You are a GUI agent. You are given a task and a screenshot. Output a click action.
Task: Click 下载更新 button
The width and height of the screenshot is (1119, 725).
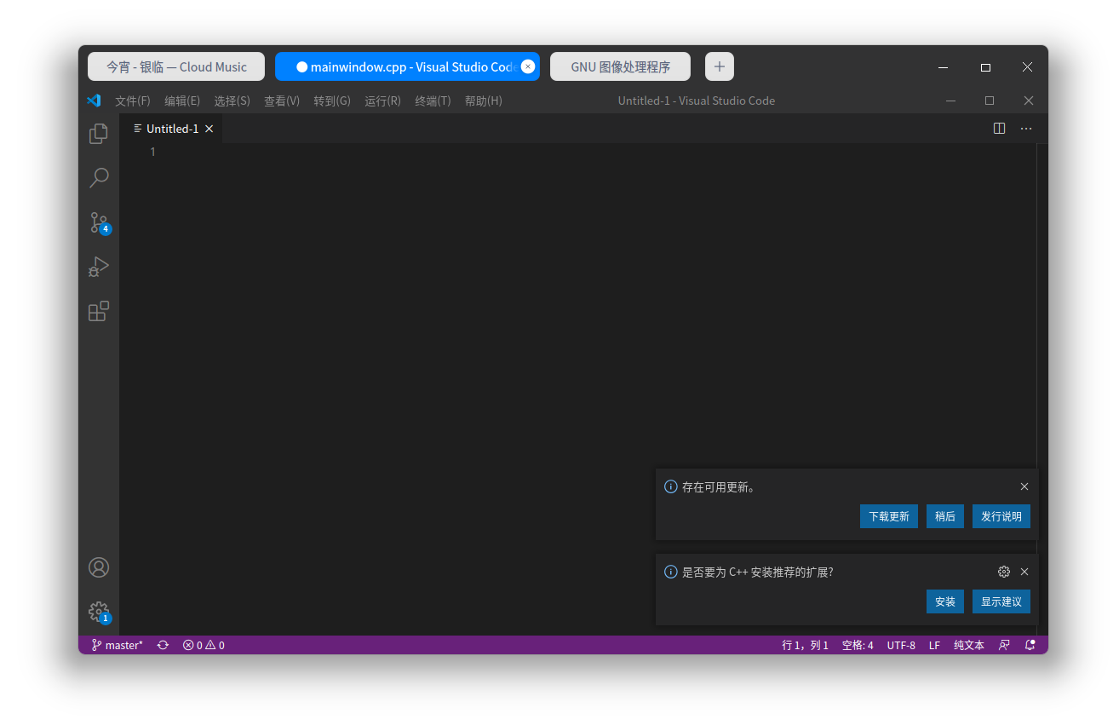coord(889,516)
